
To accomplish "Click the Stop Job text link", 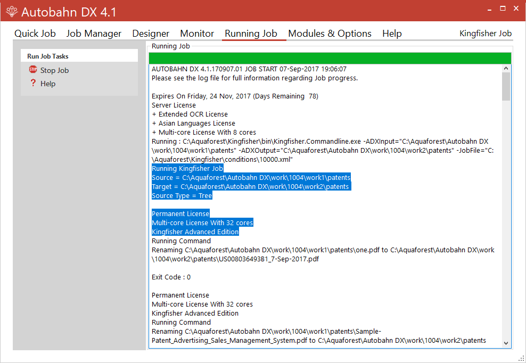I will 54,70.
